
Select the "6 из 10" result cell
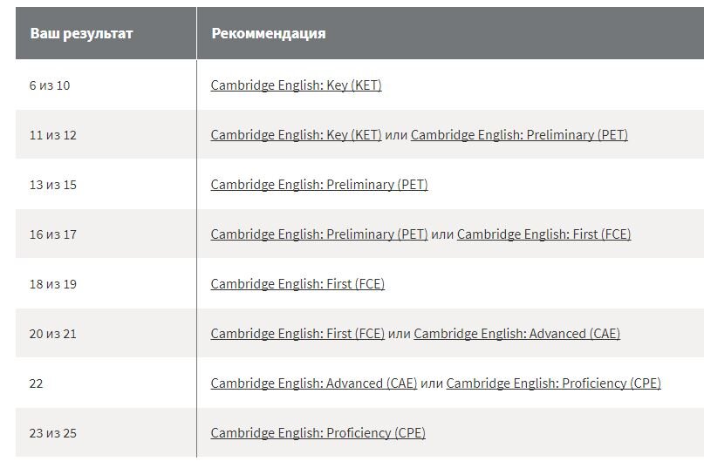point(50,85)
